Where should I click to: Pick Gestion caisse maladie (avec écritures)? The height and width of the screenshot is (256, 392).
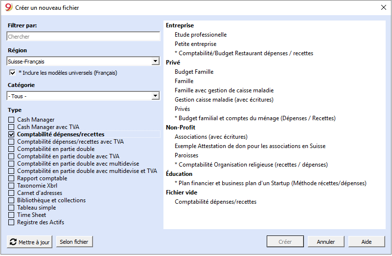click(224, 100)
